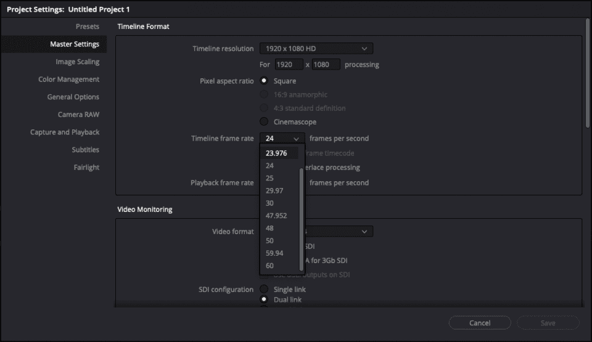Viewport: 592px width, 342px height.
Task: Open the Presets settings page
Action: pyautogui.click(x=87, y=26)
